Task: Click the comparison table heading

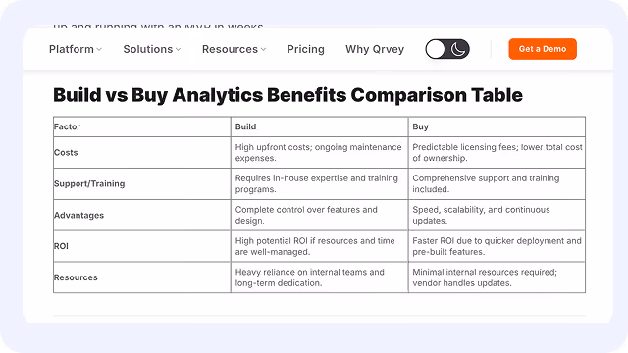Action: [x=288, y=95]
